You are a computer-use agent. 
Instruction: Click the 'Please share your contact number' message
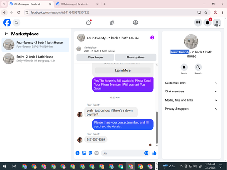[x=123, y=125]
